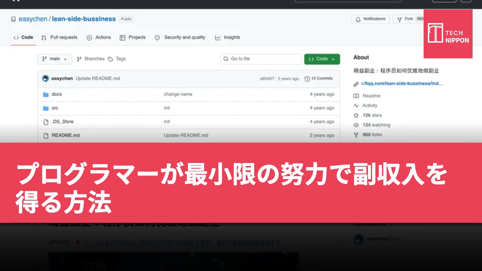Click the fork icon beside 960 forks
The image size is (482, 271).
(x=356, y=135)
